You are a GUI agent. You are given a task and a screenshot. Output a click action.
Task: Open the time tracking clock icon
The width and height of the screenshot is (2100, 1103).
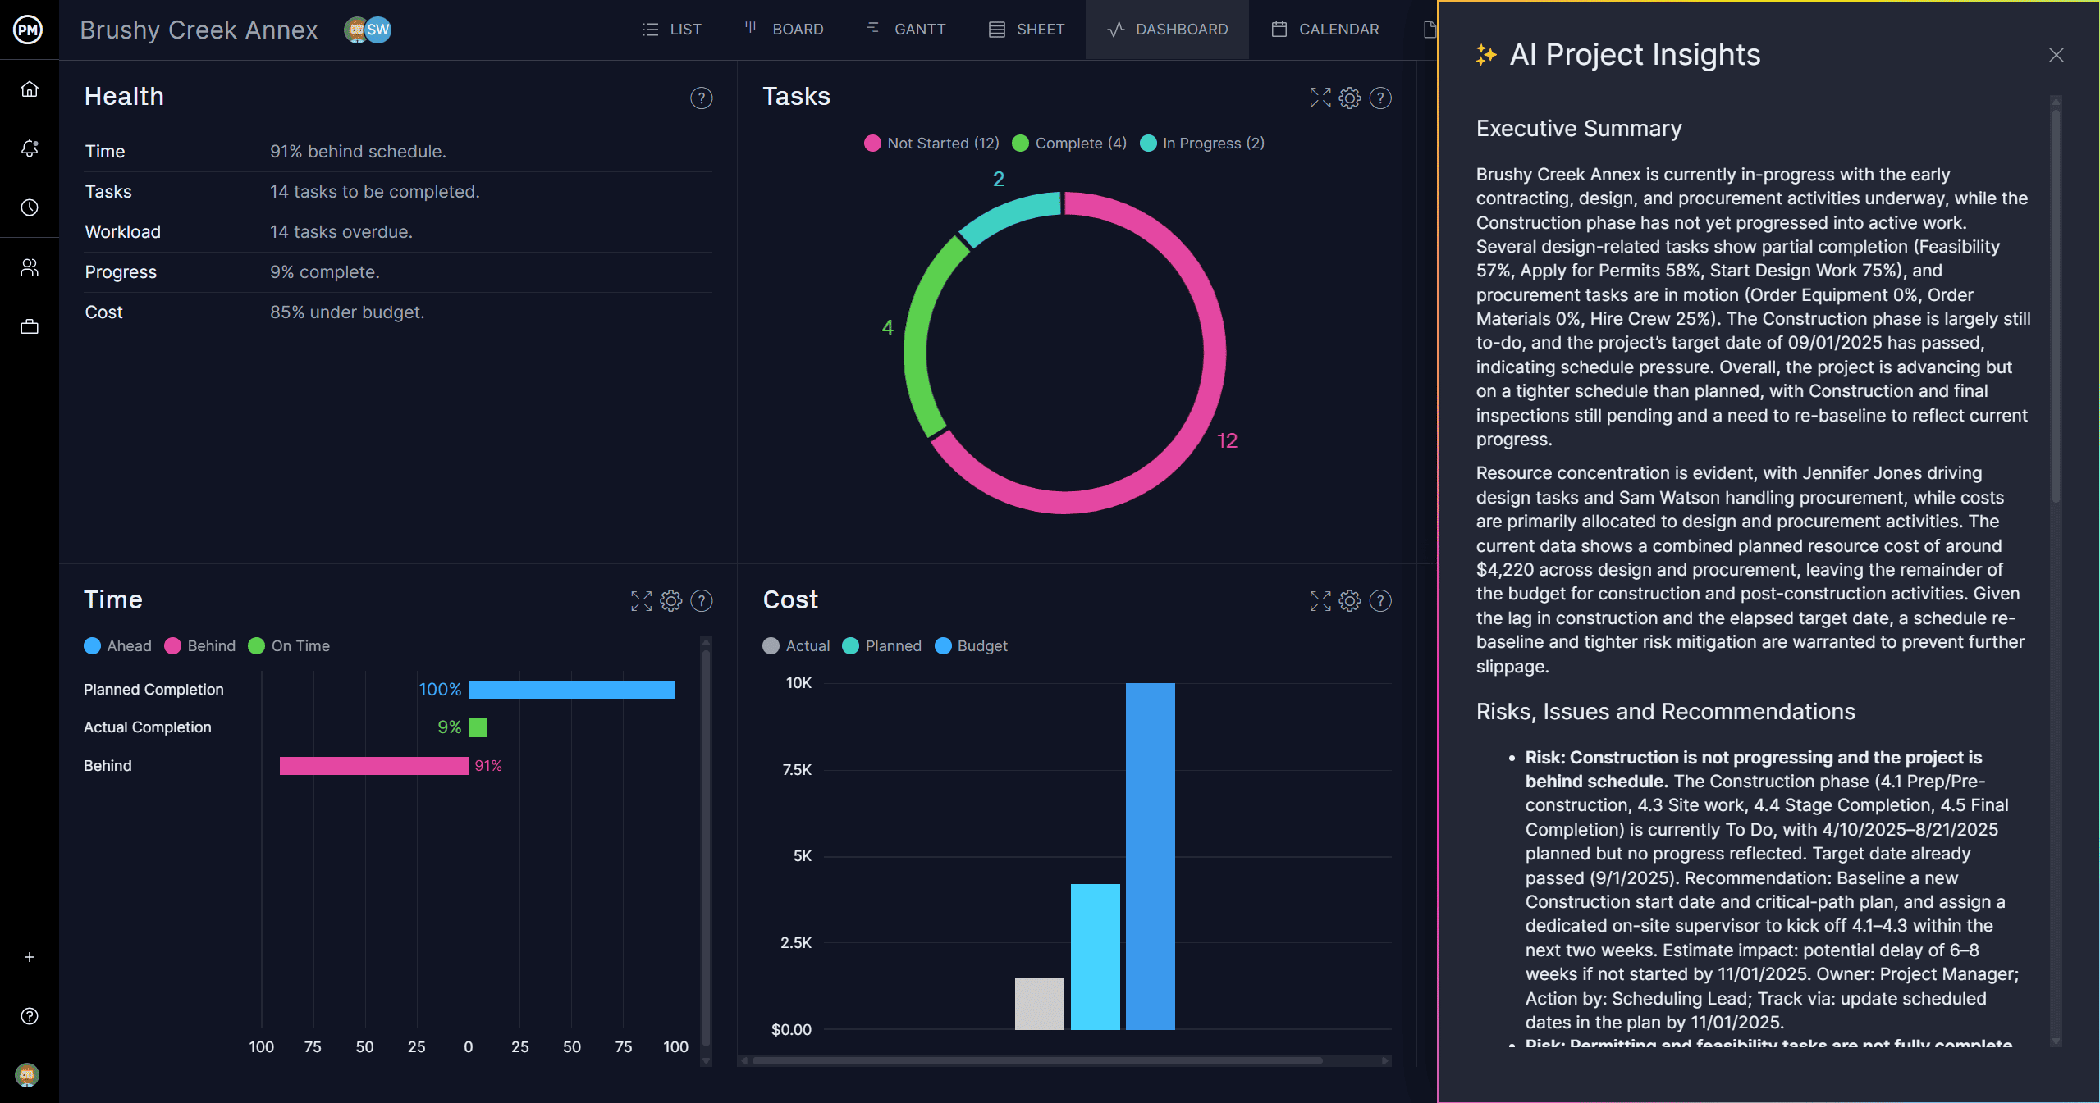30,207
